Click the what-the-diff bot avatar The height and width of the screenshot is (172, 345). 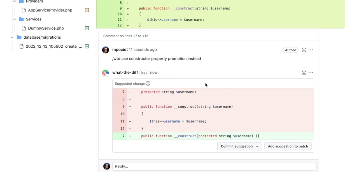106,73
